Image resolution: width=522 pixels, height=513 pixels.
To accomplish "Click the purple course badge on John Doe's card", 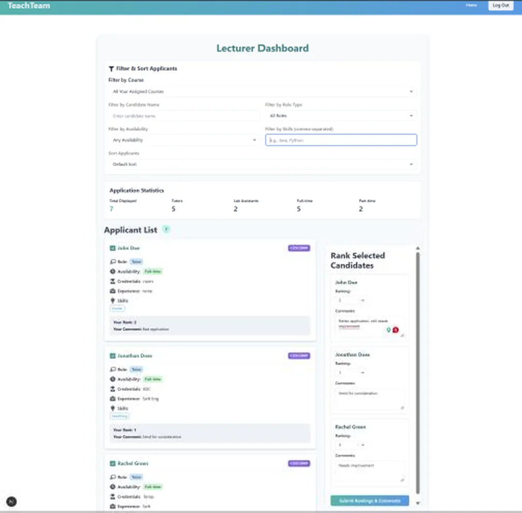I will pyautogui.click(x=299, y=248).
